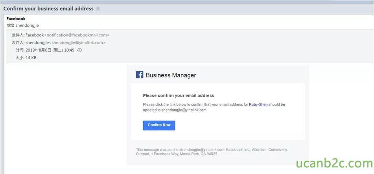
Task: Click the 'Business Manager' heading text
Action: [171, 75]
